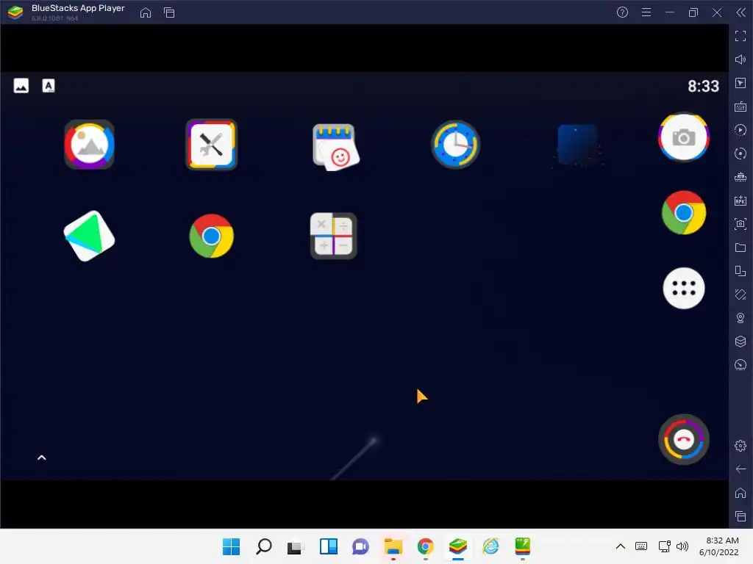Open Chrome below the Camera icon
Screen dimensions: 753x564
pos(683,212)
